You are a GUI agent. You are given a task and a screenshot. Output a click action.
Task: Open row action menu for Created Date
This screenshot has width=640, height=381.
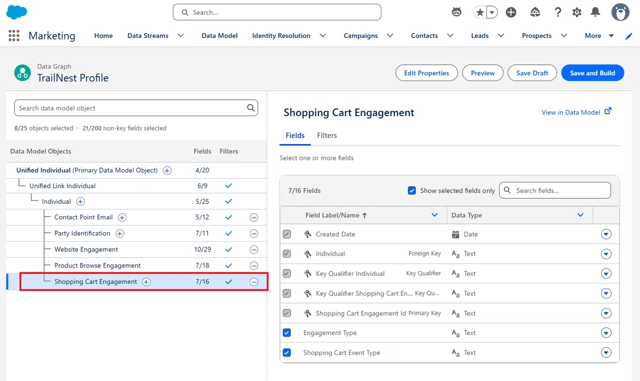606,234
